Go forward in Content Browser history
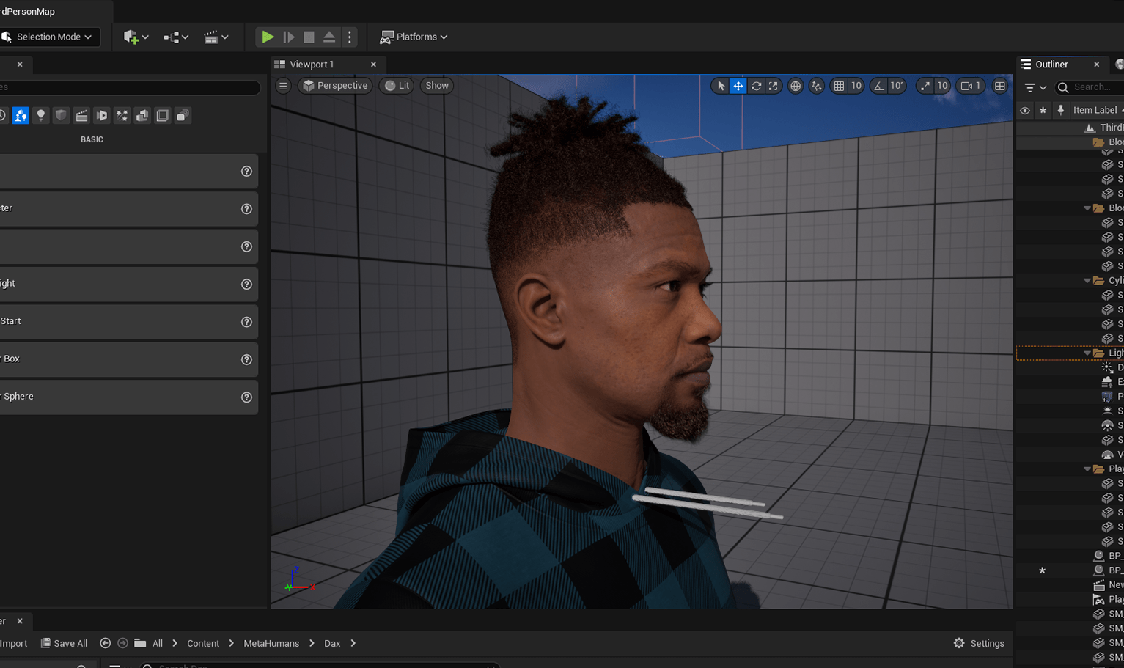The height and width of the screenshot is (668, 1124). tap(122, 643)
